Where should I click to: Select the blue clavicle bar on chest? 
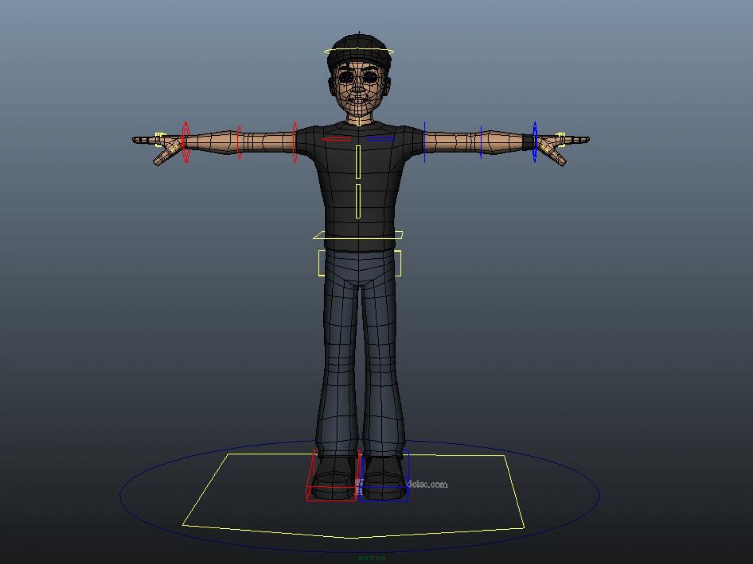click(x=381, y=139)
